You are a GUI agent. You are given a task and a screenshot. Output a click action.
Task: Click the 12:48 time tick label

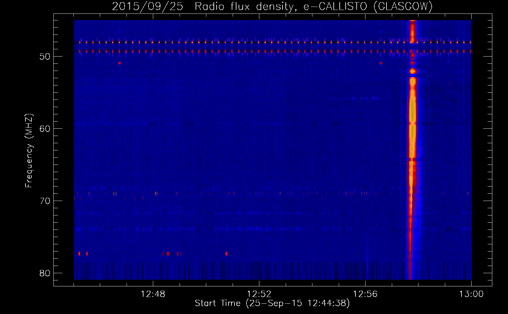[153, 294]
